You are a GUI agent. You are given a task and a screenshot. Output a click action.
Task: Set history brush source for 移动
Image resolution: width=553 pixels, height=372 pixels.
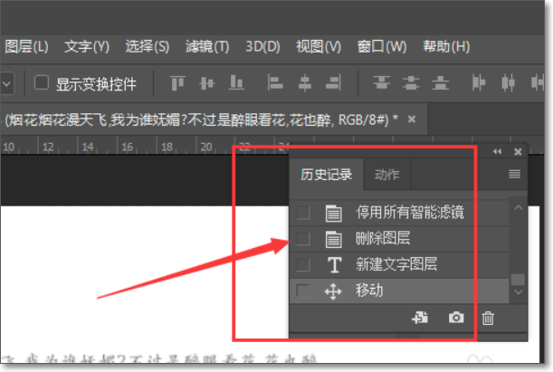tap(303, 291)
